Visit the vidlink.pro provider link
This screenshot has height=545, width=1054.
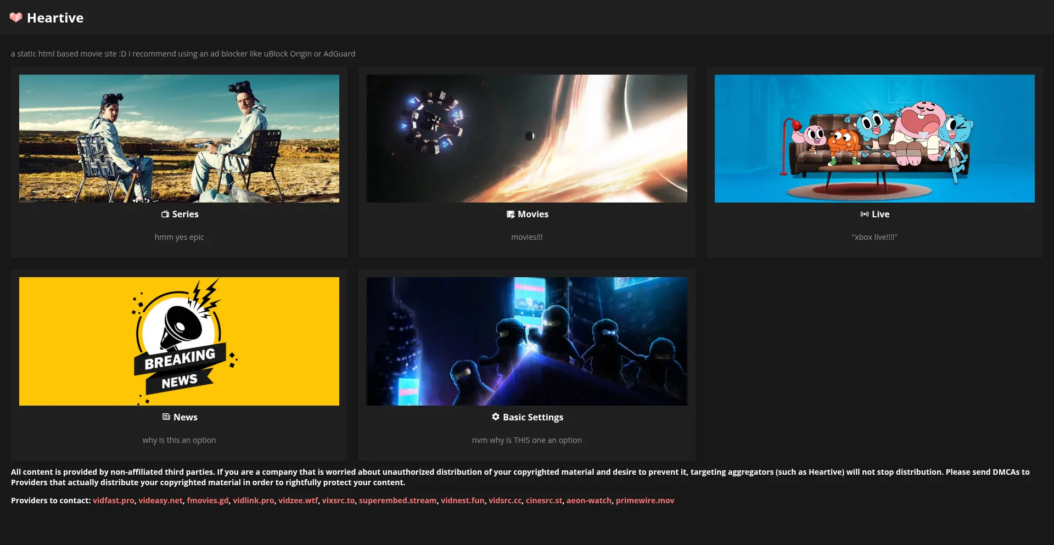point(254,501)
